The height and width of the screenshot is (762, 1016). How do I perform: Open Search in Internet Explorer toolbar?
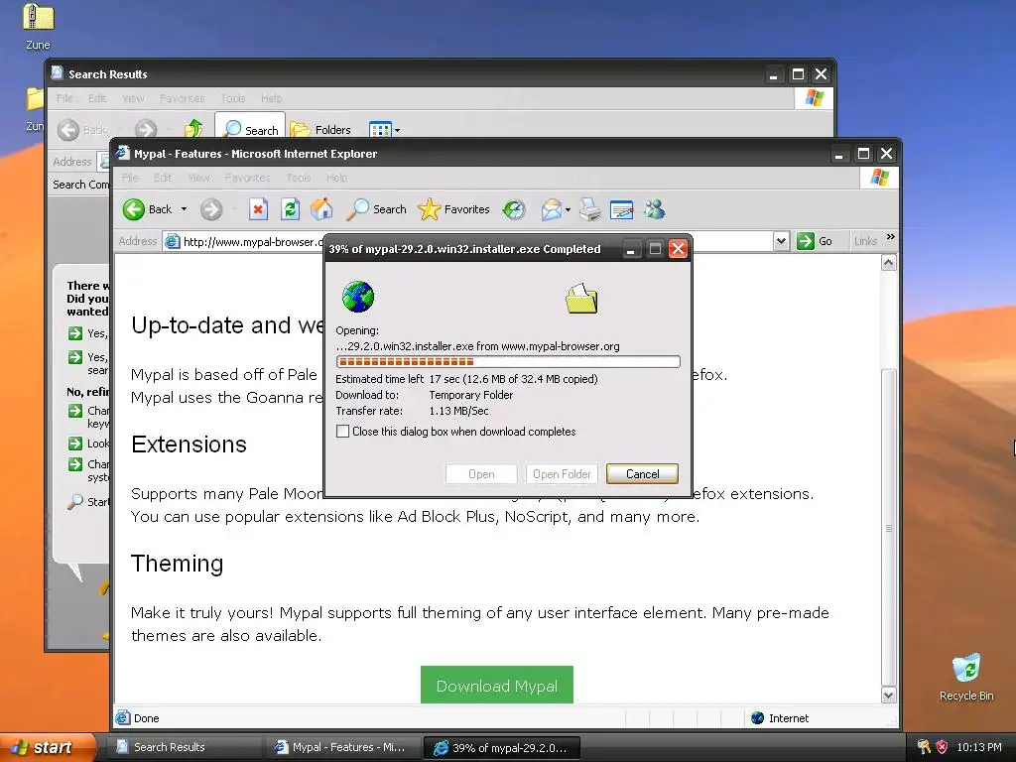click(376, 209)
